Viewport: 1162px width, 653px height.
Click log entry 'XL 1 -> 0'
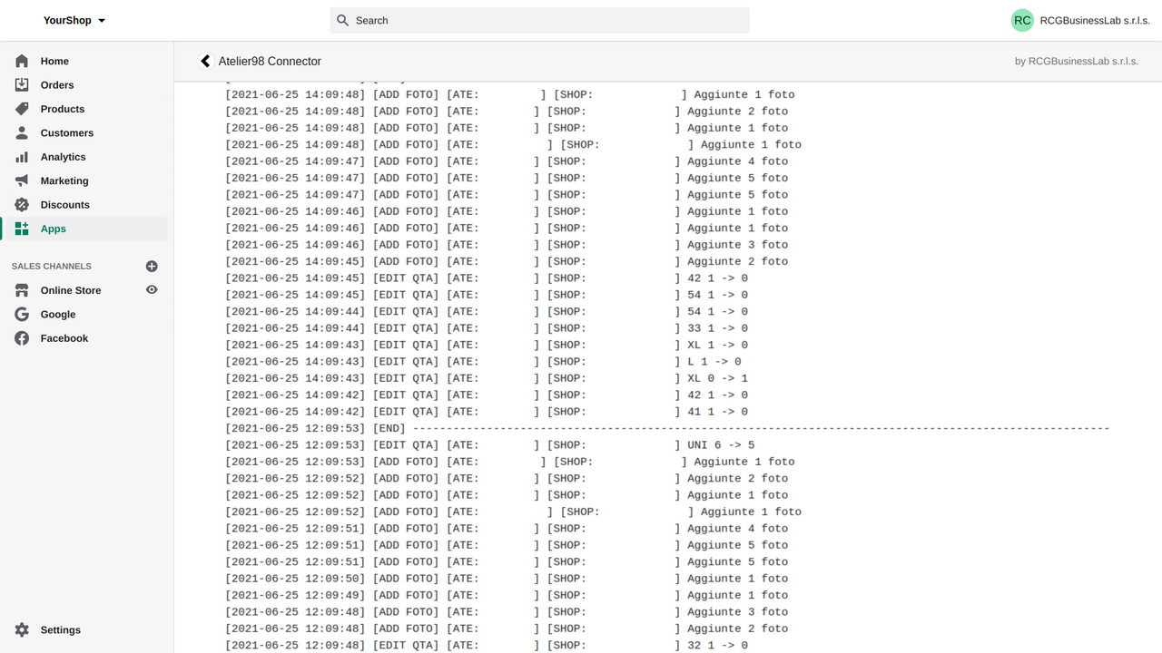pyautogui.click(x=487, y=345)
